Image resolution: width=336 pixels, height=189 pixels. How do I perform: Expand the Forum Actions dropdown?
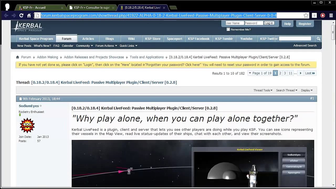[106, 46]
